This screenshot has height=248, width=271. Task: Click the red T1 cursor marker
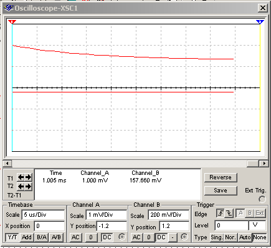pyautogui.click(x=12, y=22)
